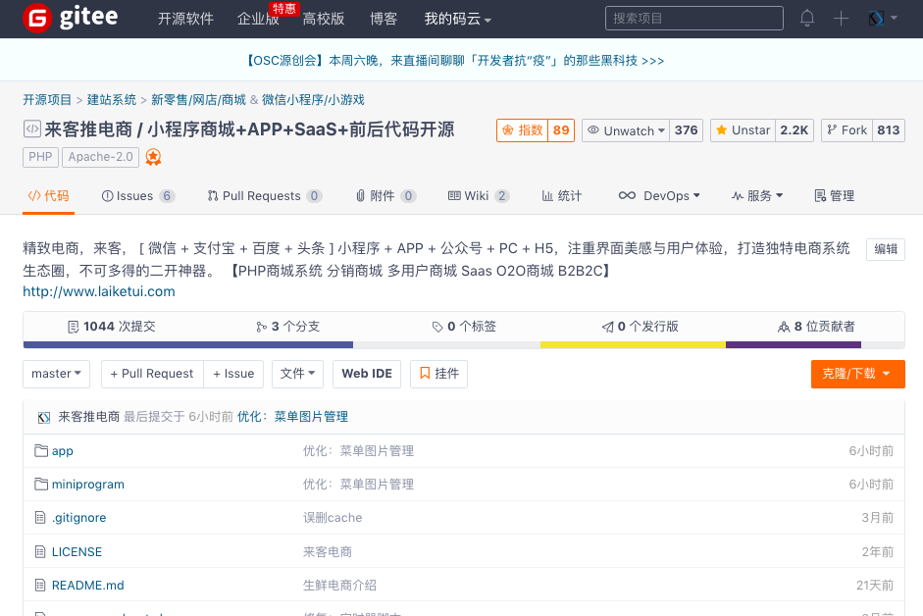923x616 pixels.
Task: View the 2.2K stargazers count
Action: click(x=795, y=130)
